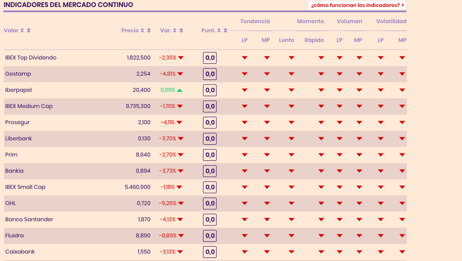The width and height of the screenshot is (462, 261).
Task: Sort Var. column with first arrow icon
Action: (175, 30)
